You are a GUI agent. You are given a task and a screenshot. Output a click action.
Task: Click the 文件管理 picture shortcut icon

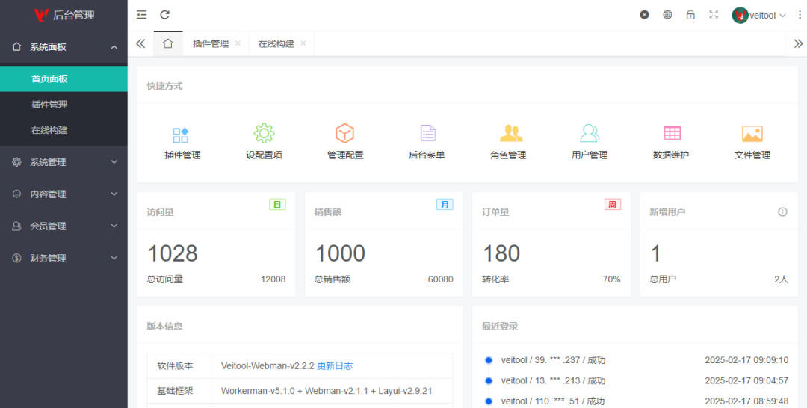coord(752,134)
